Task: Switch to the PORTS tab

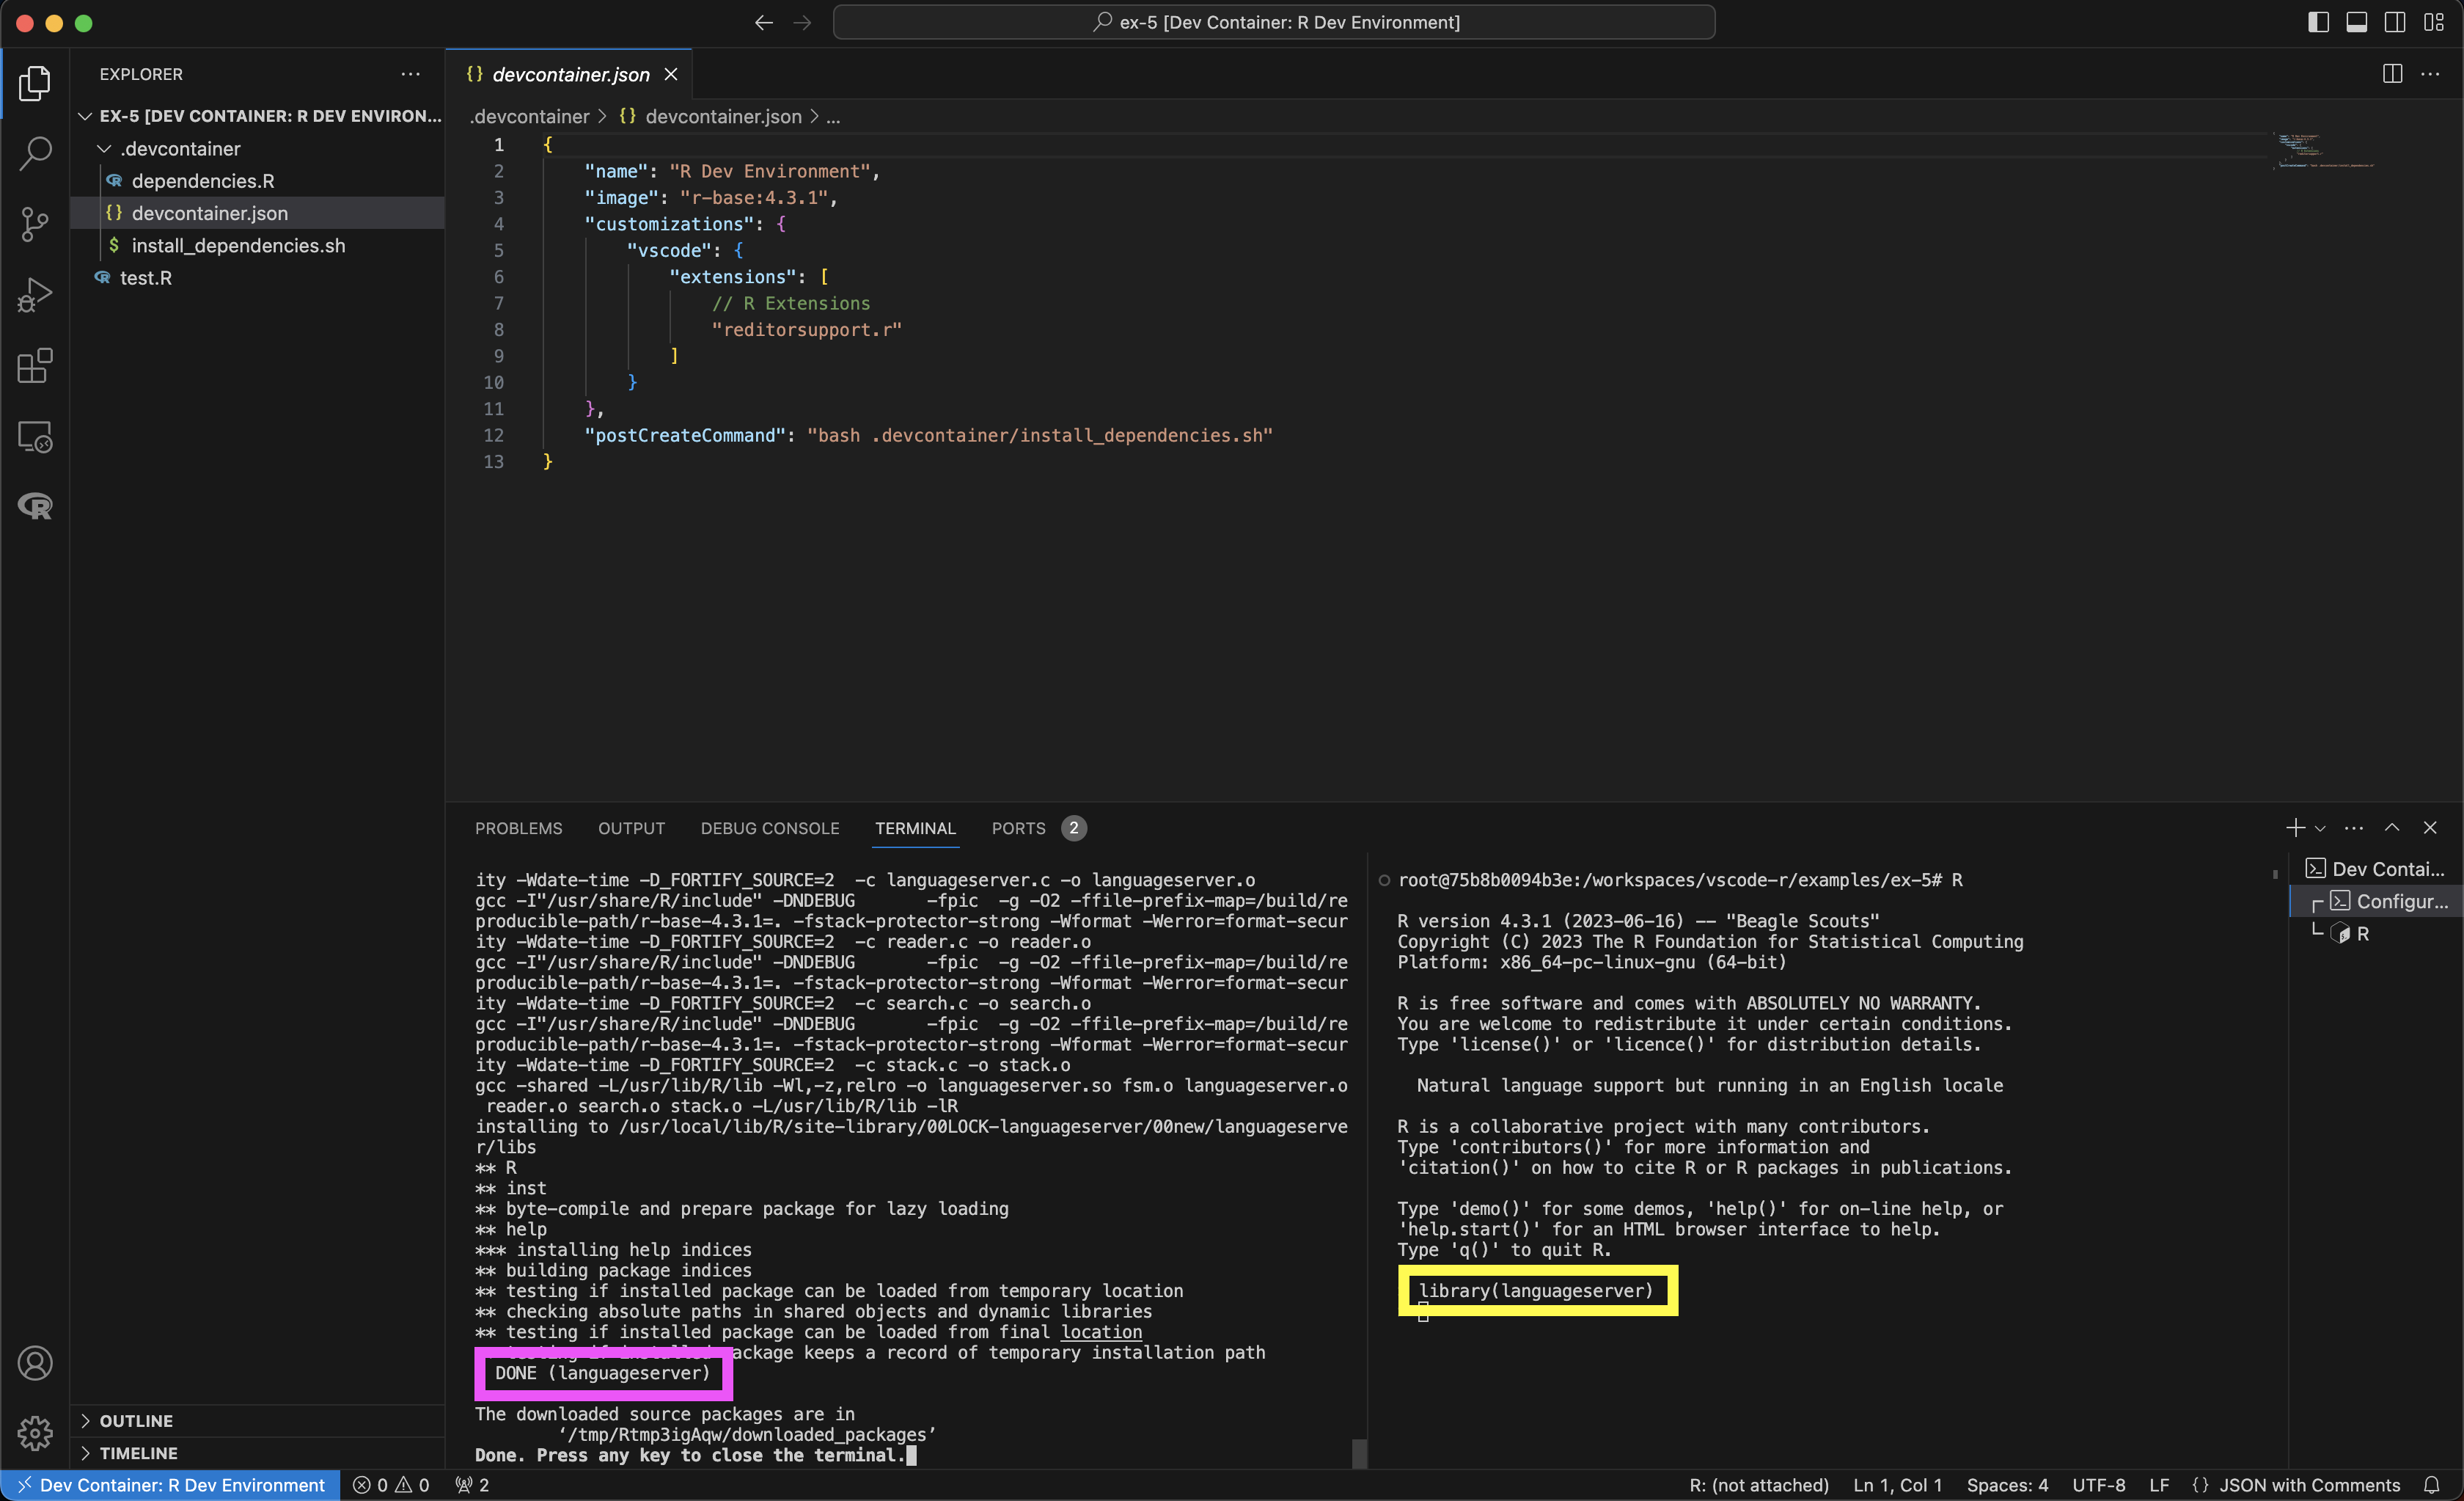Action: (x=1018, y=828)
